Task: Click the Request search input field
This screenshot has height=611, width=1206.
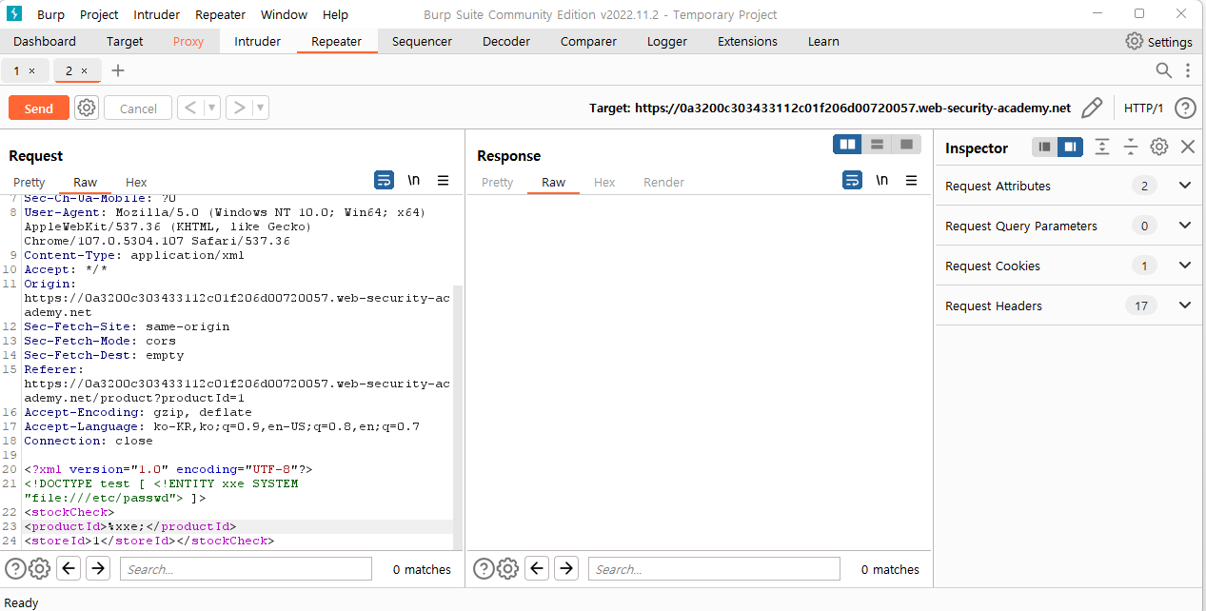Action: point(246,569)
